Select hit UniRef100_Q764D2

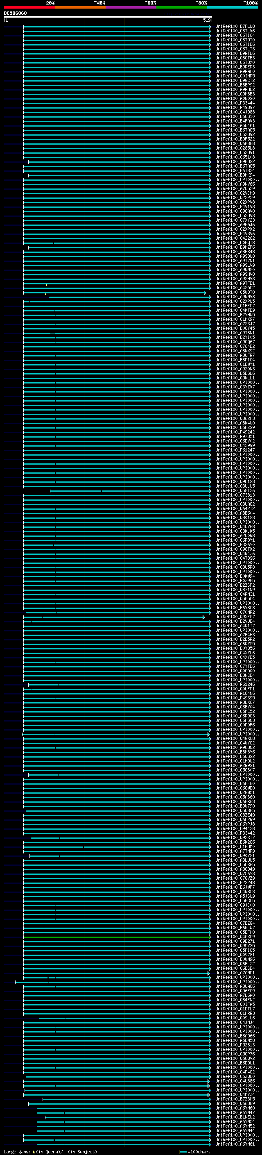(235, 347)
